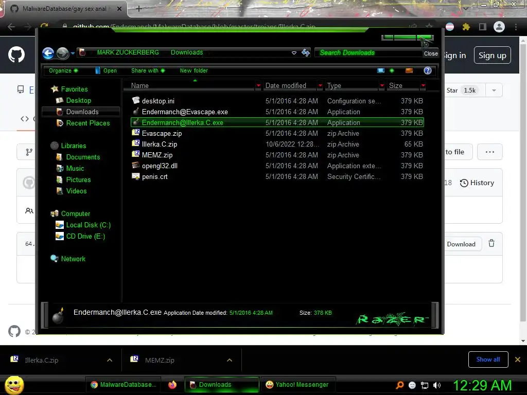
Task: Dismiss the Chrome downloads bar
Action: click(x=518, y=360)
